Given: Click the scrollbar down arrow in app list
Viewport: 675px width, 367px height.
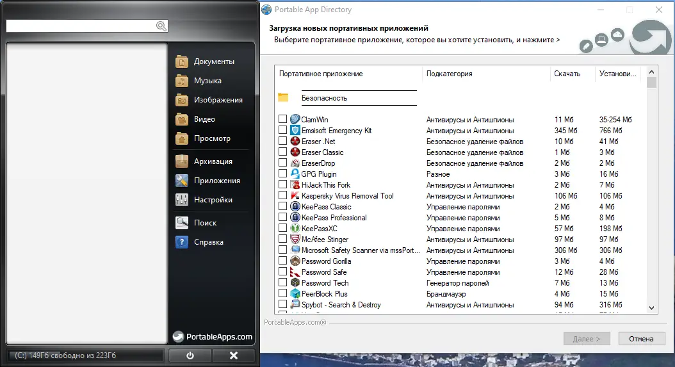Looking at the screenshot, I should tap(651, 308).
